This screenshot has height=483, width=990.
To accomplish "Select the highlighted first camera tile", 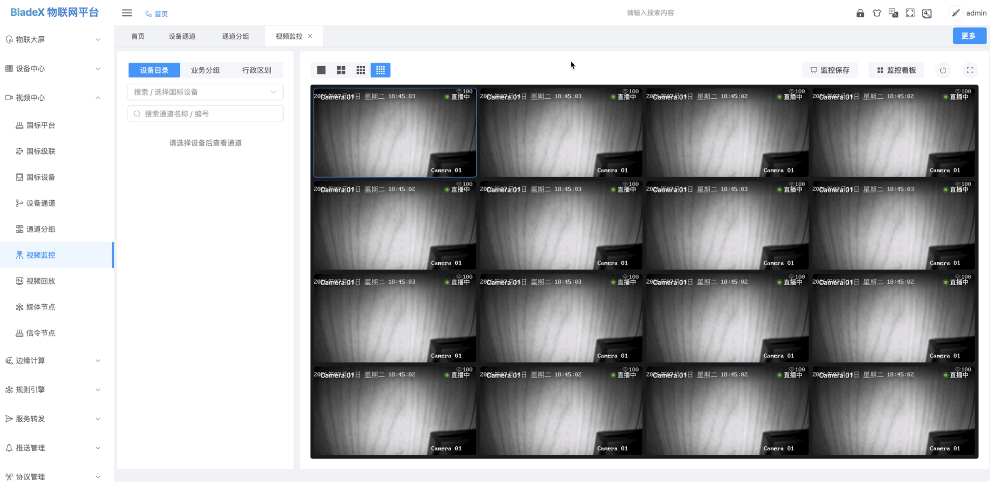I will (395, 133).
